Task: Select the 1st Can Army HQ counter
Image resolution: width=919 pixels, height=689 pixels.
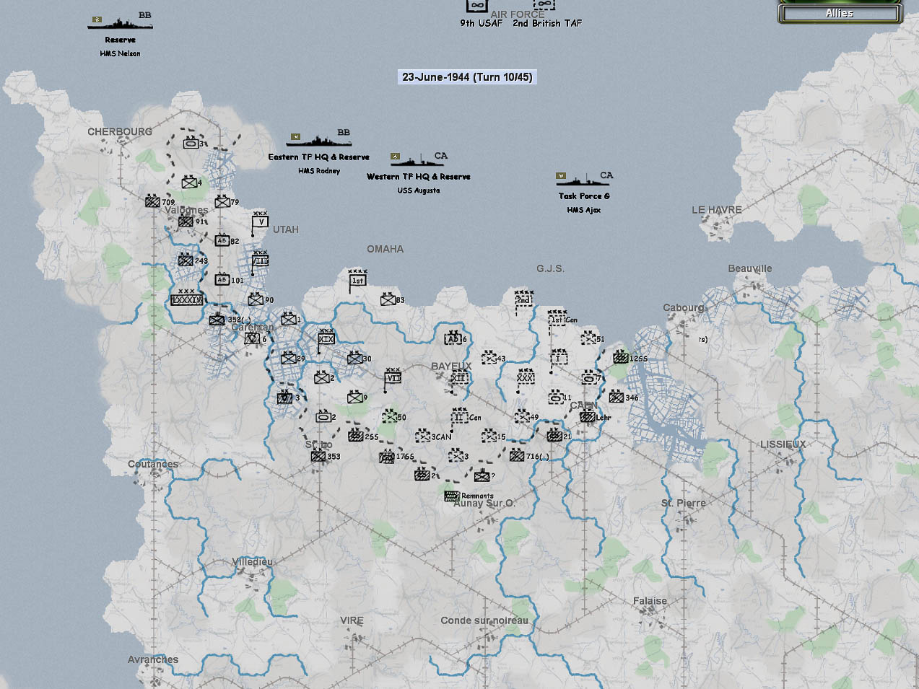Action: [x=557, y=320]
